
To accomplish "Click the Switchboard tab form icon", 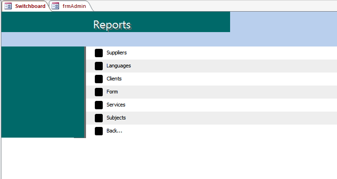I will click(8, 6).
